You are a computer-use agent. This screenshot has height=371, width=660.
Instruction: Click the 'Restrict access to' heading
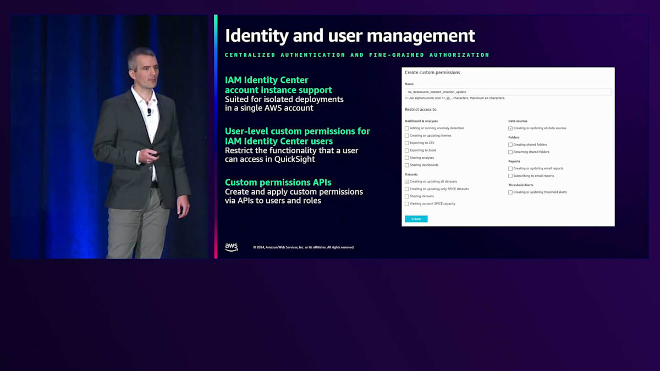click(x=421, y=109)
